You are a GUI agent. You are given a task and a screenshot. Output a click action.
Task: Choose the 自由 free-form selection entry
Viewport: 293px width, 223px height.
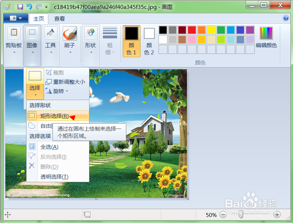[x=40, y=126]
